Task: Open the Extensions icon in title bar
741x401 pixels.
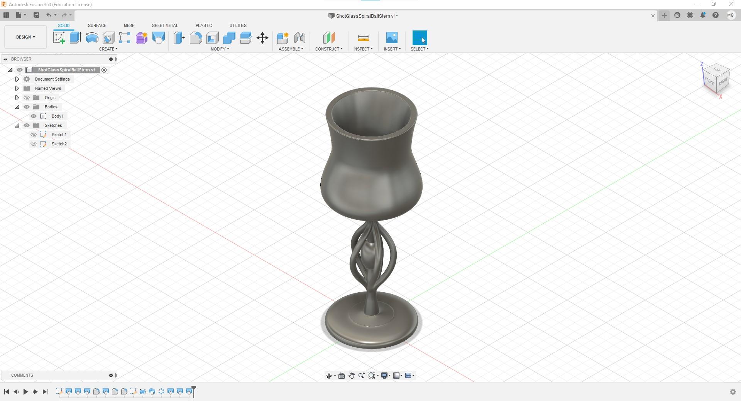Action: coord(677,15)
